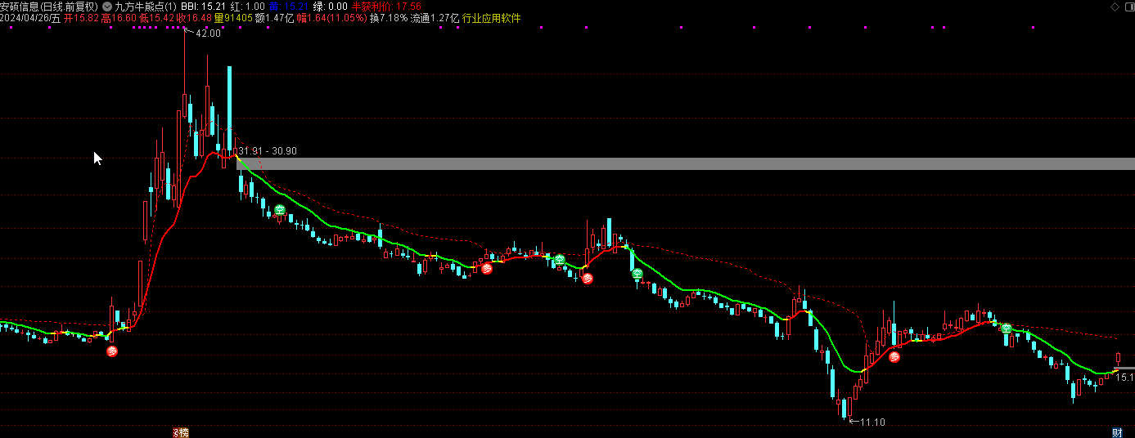Click the high price 高16.60
Viewport: 1135px width, 438px height.
coord(119,18)
